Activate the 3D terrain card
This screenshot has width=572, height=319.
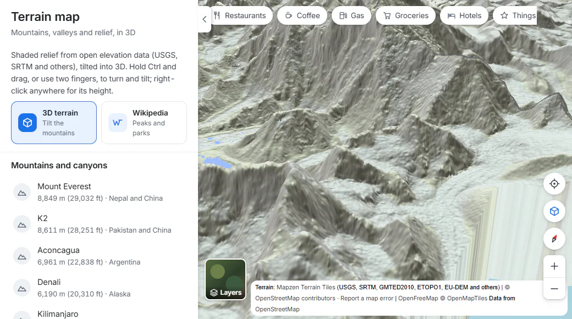point(54,123)
